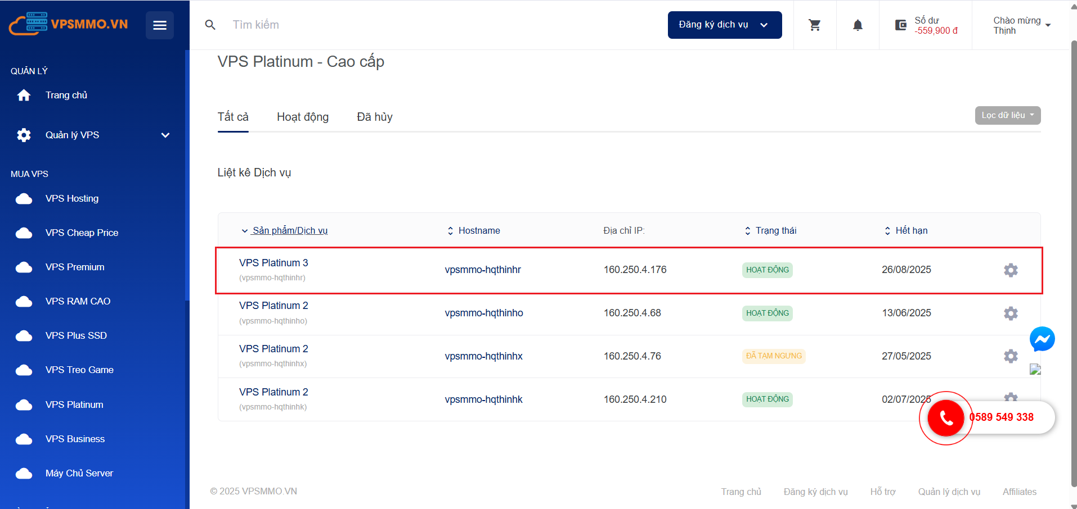Expand the Quản lý VPS chevron
The image size is (1077, 509).
[x=165, y=135]
